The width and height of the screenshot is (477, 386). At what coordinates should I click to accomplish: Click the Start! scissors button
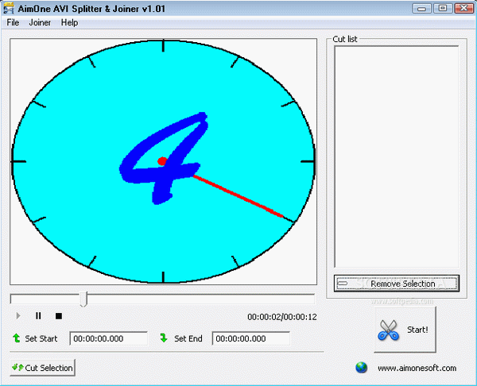pos(405,330)
